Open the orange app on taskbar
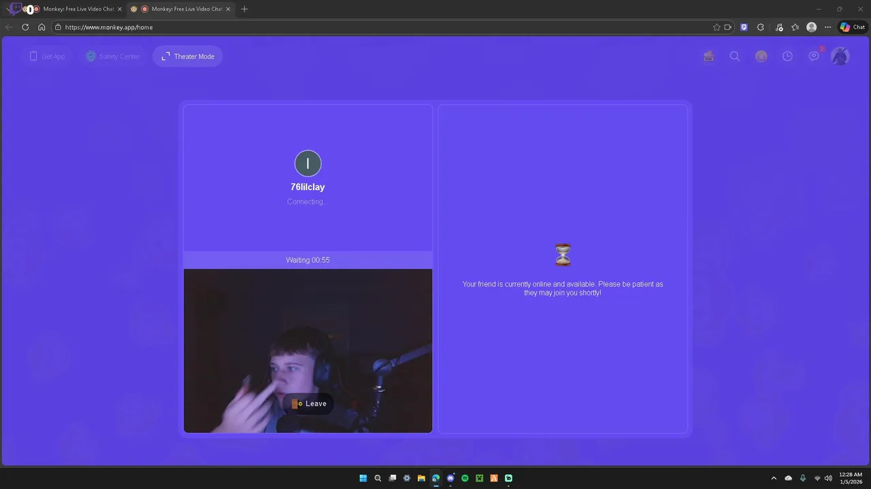Viewport: 871px width, 489px height. [x=494, y=478]
